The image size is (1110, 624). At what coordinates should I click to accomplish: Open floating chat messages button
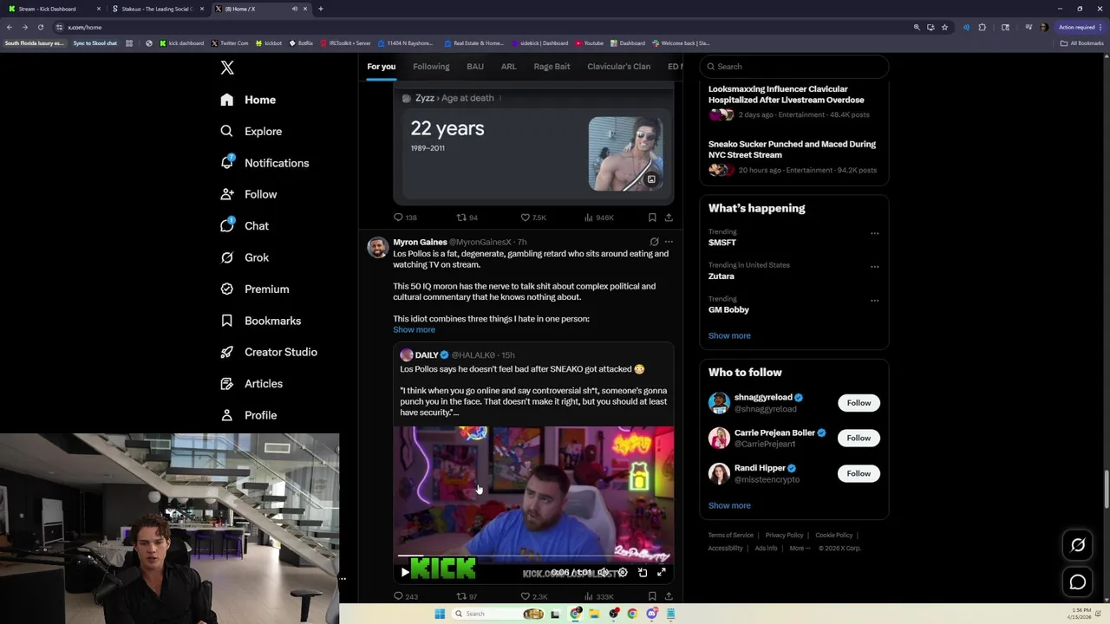pyautogui.click(x=1078, y=582)
